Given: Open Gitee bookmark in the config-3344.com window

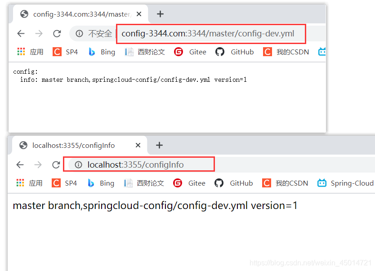Looking at the screenshot, I should coord(190,52).
